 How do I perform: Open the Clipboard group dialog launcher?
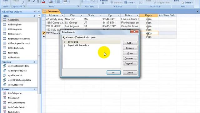tap(24, 6)
